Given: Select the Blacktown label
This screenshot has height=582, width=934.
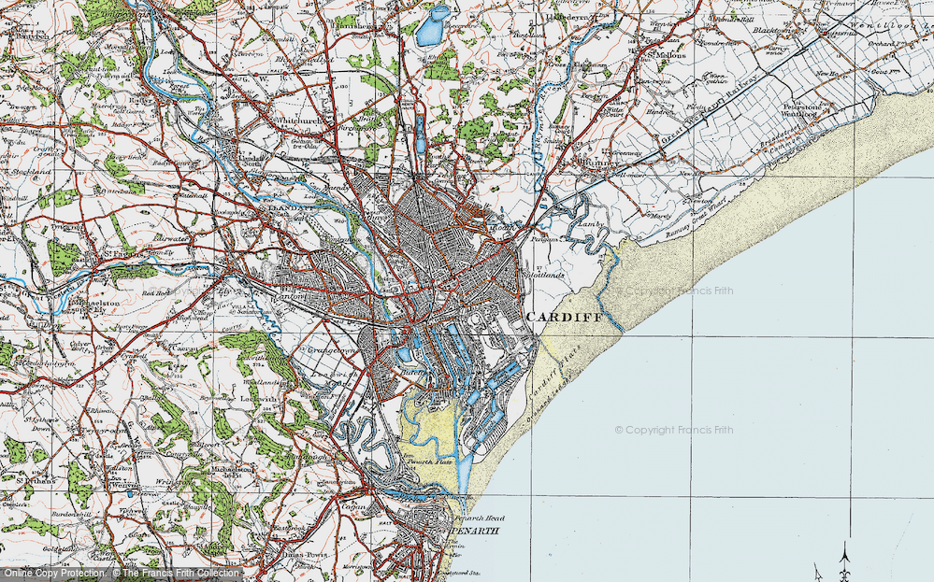Looking at the screenshot, I should point(774,30).
